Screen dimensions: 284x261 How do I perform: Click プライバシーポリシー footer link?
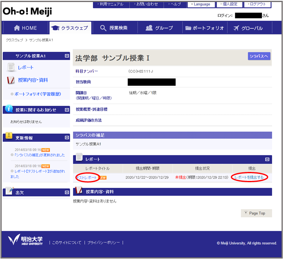(x=104, y=243)
